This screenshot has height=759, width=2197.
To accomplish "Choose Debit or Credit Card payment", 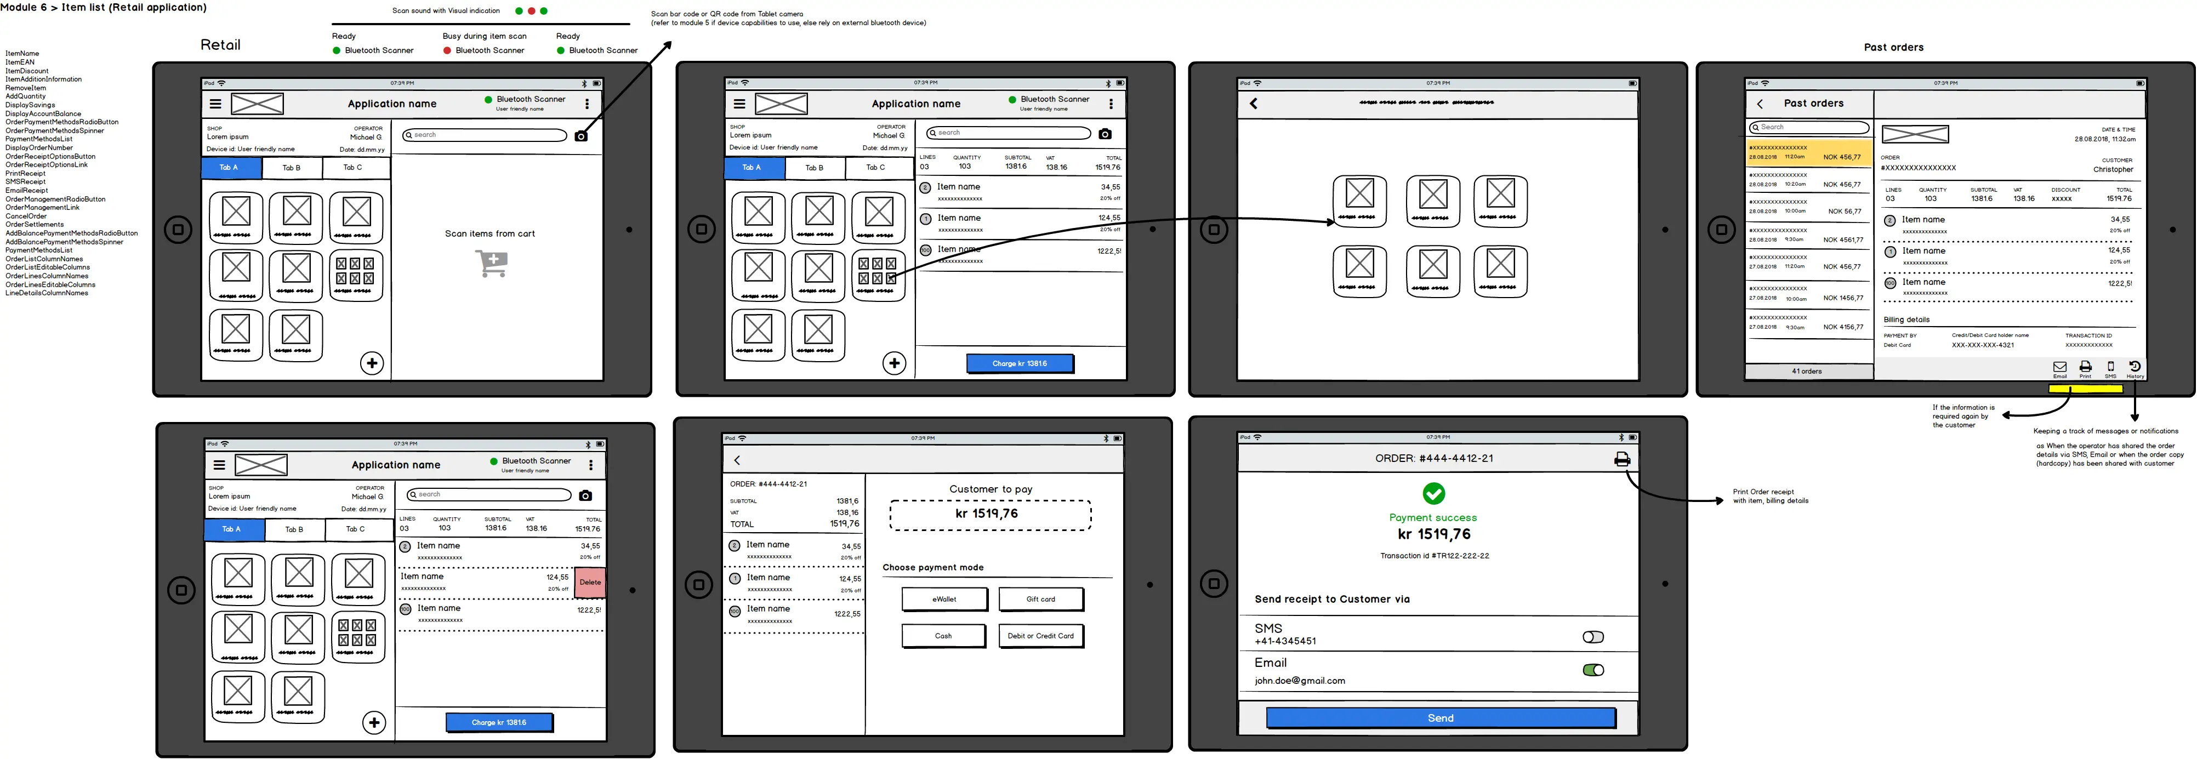I will 1040,636.
